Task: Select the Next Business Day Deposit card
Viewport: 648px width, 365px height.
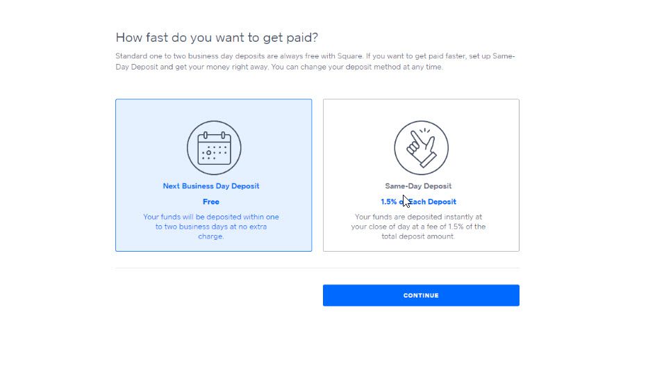Action: coord(214,175)
